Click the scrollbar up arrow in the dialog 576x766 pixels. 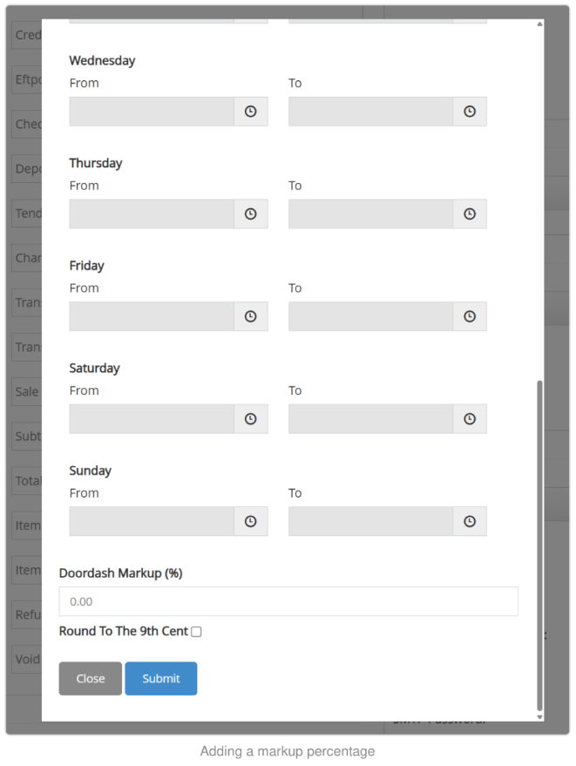pyautogui.click(x=540, y=24)
